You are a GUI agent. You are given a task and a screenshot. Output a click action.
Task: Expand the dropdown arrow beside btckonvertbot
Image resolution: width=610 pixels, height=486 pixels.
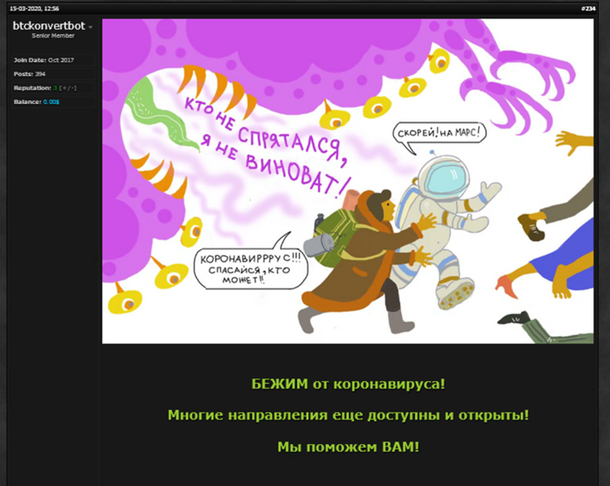[x=90, y=27]
